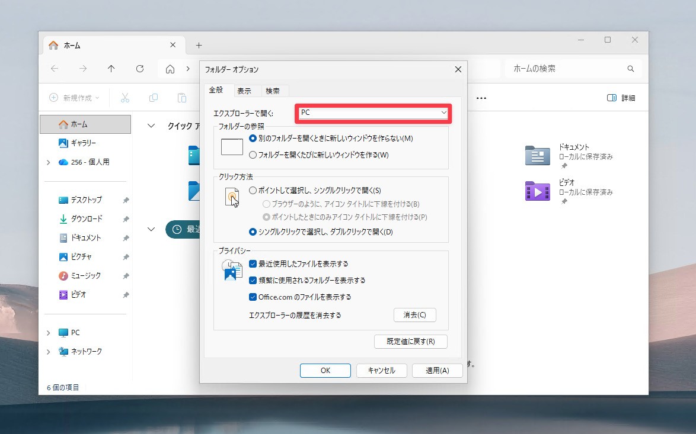Click the '6 個の項目' status text

pyautogui.click(x=63, y=387)
